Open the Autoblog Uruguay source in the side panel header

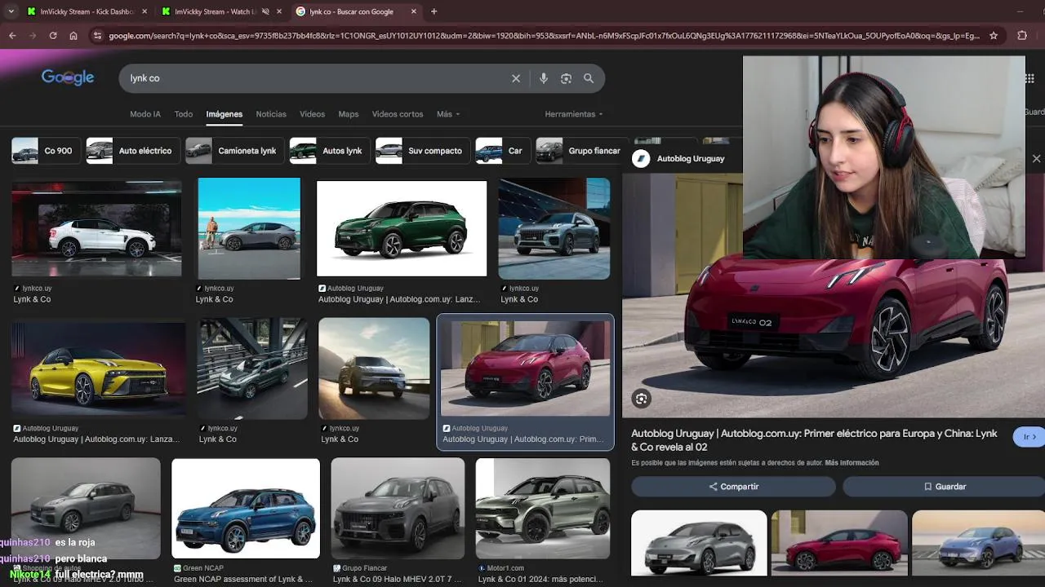[x=678, y=158]
